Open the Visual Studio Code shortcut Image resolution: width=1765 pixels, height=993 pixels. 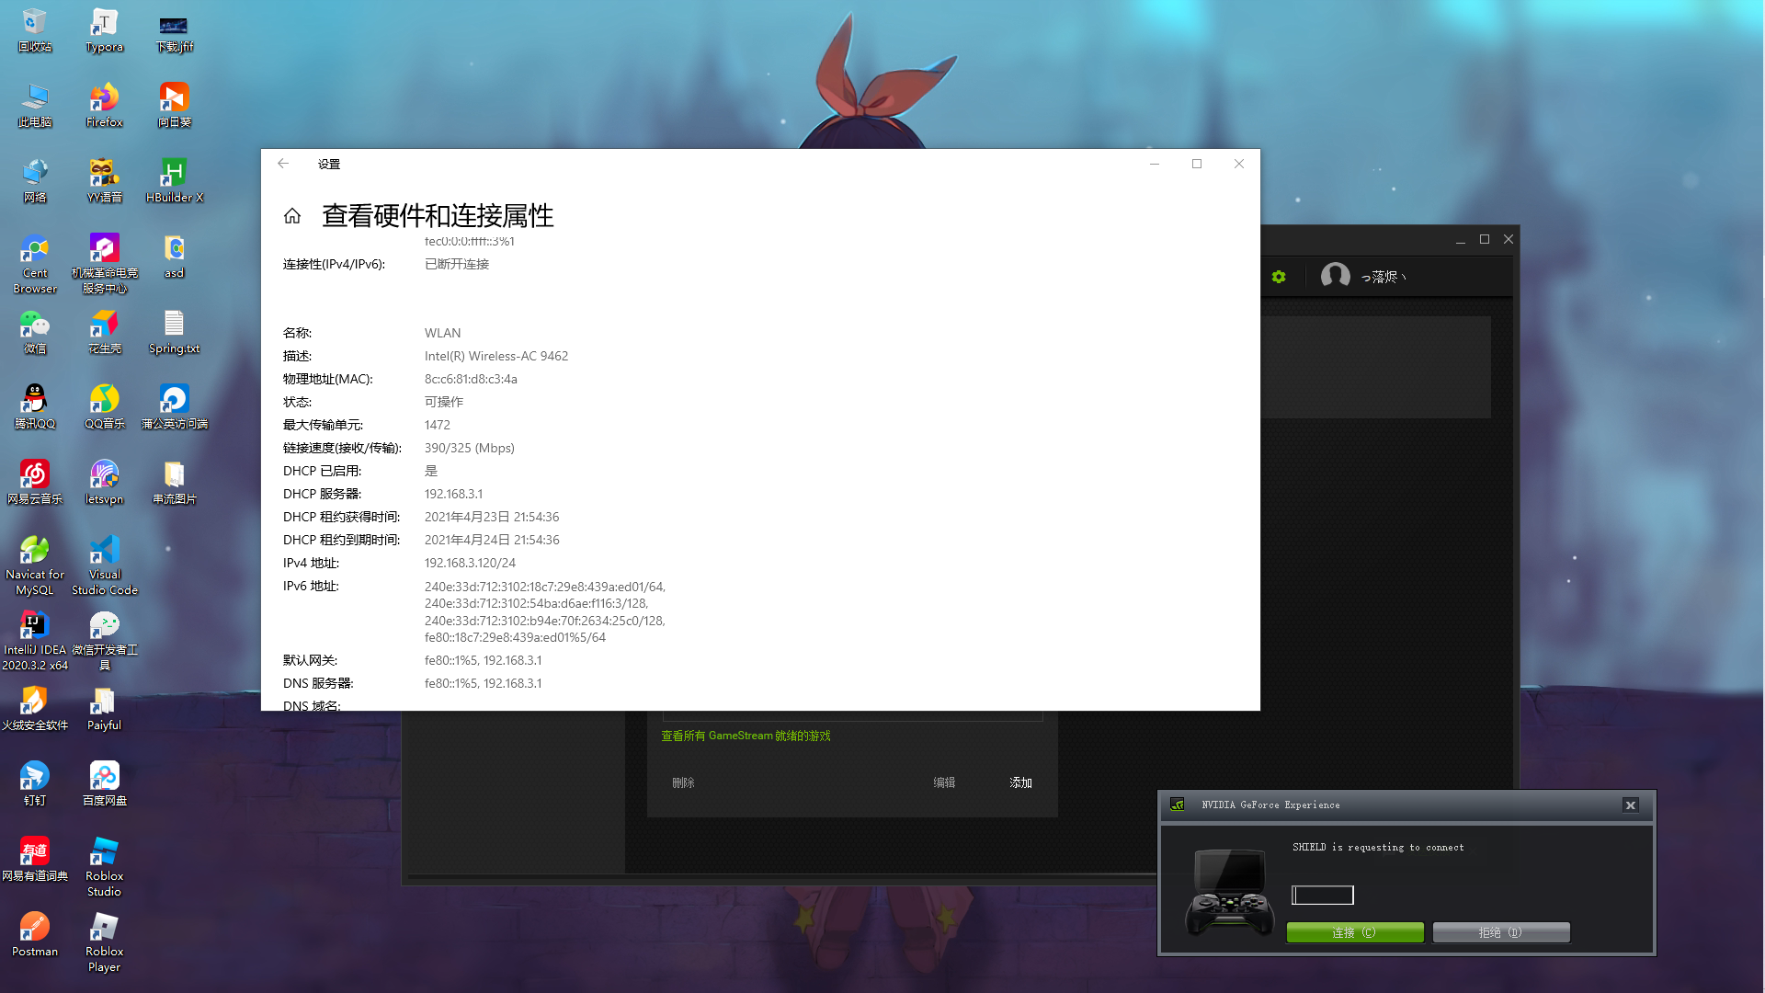(104, 551)
